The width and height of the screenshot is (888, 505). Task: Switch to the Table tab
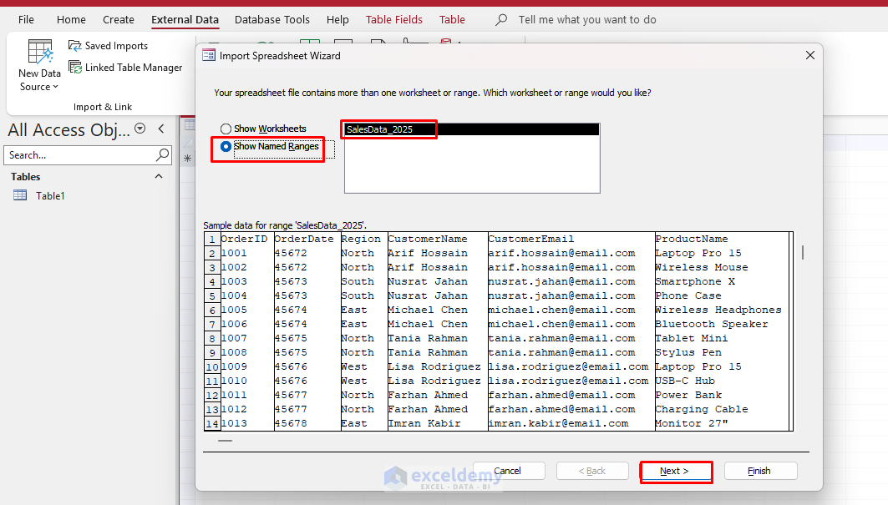coord(452,20)
